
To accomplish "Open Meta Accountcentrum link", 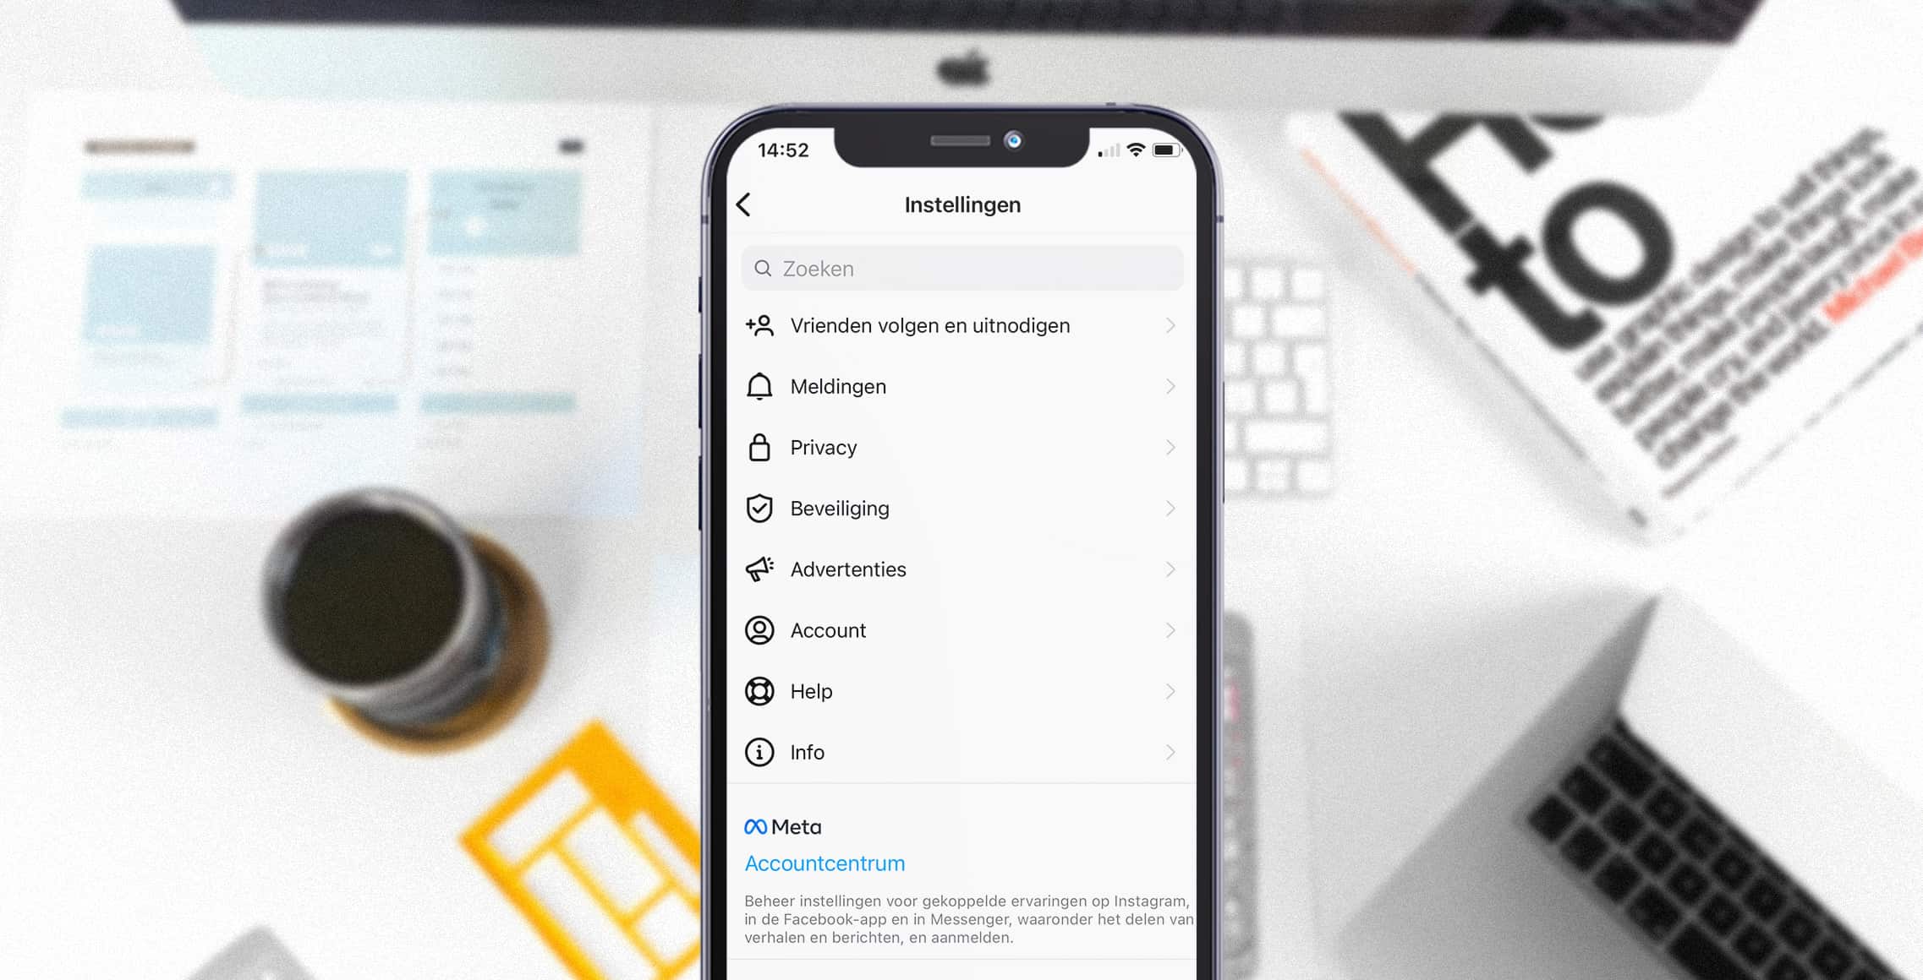I will pos(825,863).
